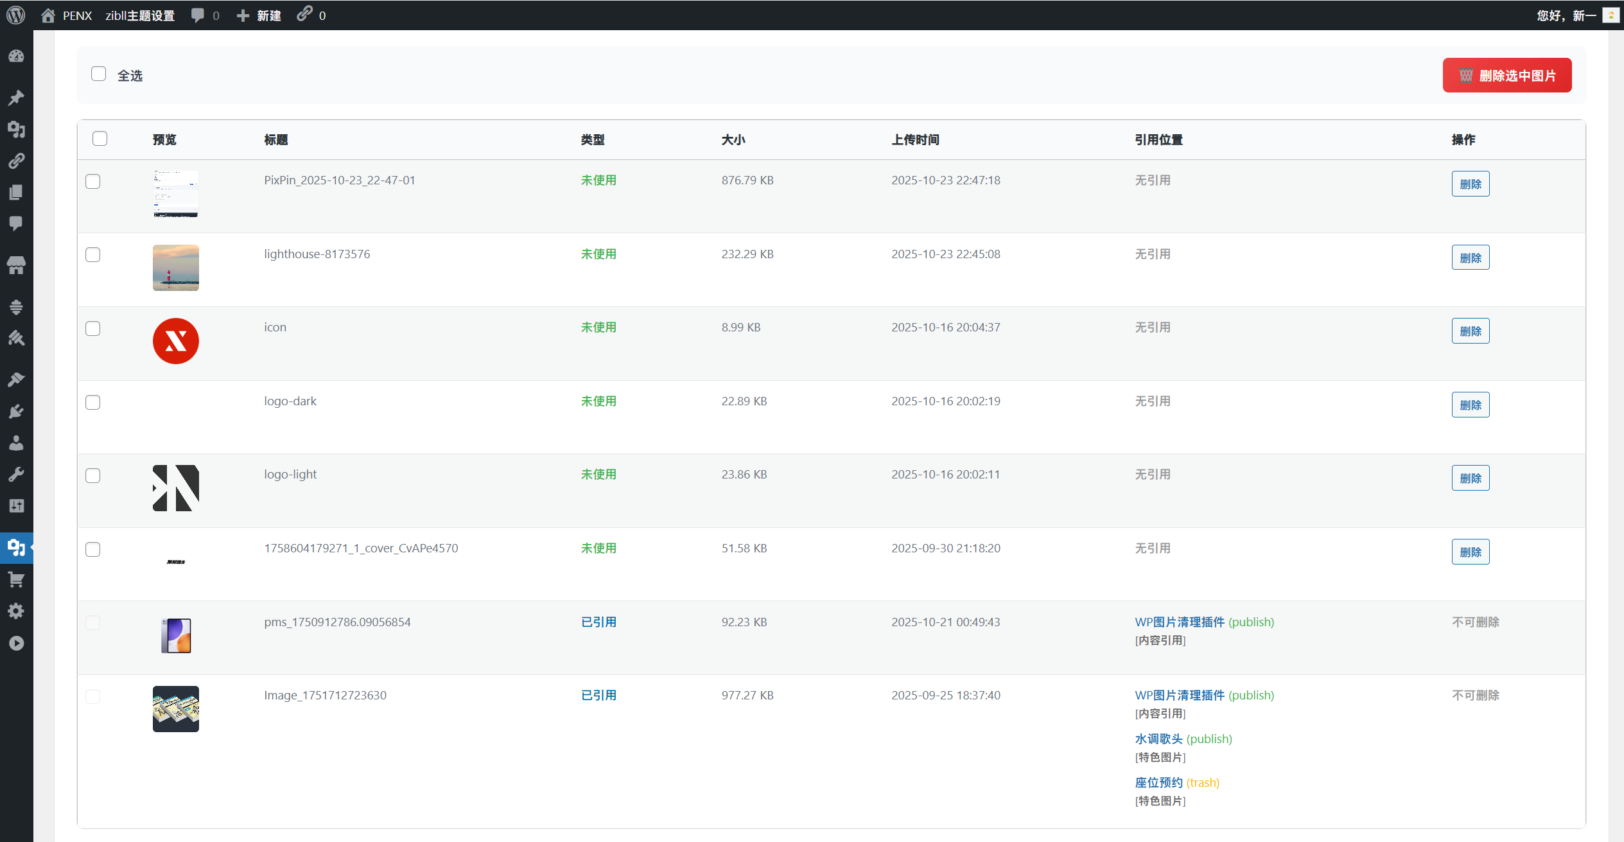Delete the icon image via 删除 button

click(x=1470, y=331)
